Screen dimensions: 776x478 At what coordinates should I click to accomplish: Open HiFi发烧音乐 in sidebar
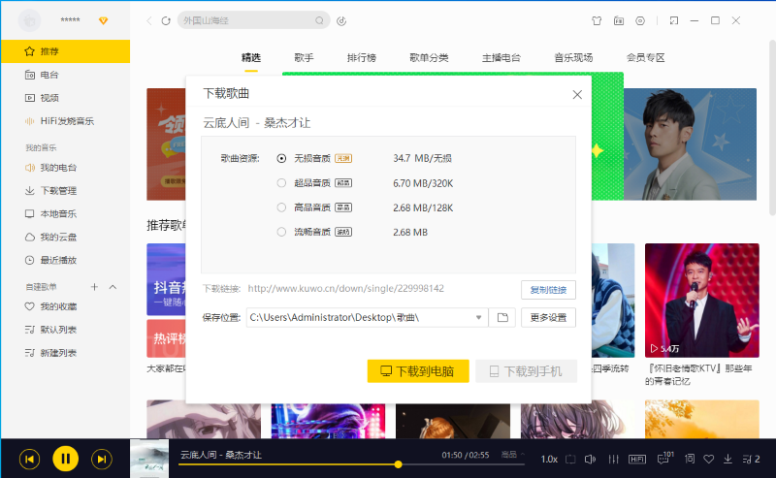tap(65, 121)
